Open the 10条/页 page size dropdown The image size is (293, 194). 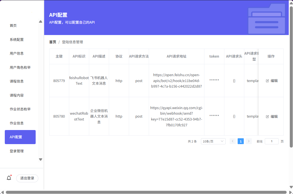(x=213, y=141)
